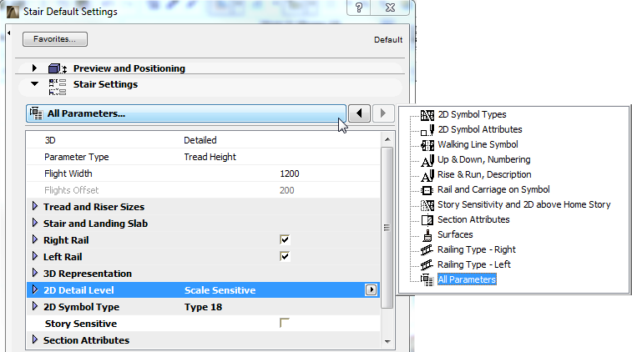Expand the Left Rail group

pos(35,256)
